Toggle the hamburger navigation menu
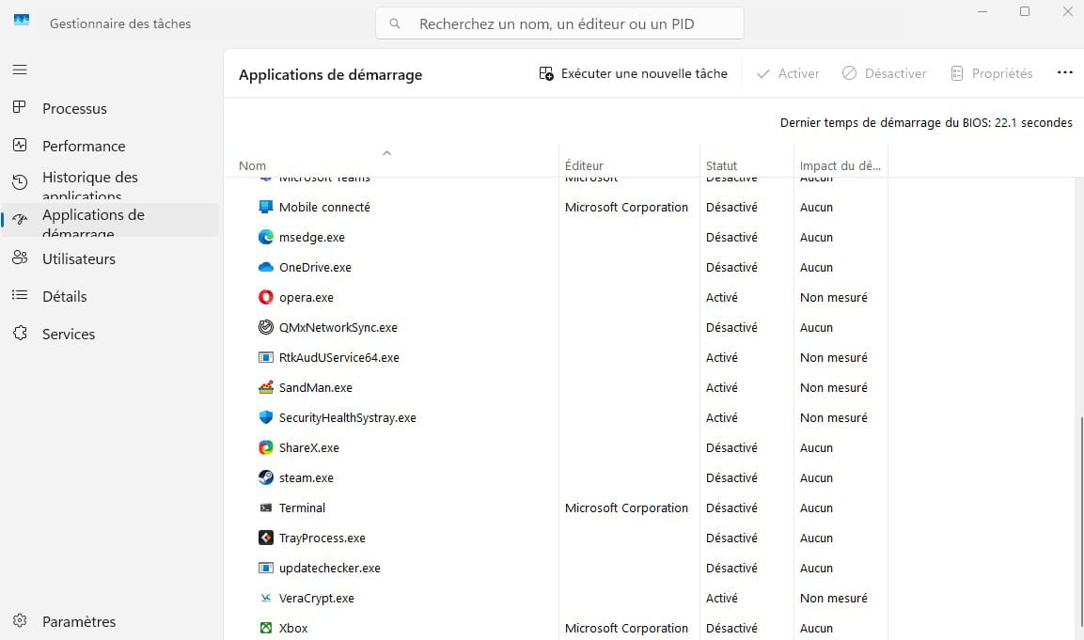 20,70
